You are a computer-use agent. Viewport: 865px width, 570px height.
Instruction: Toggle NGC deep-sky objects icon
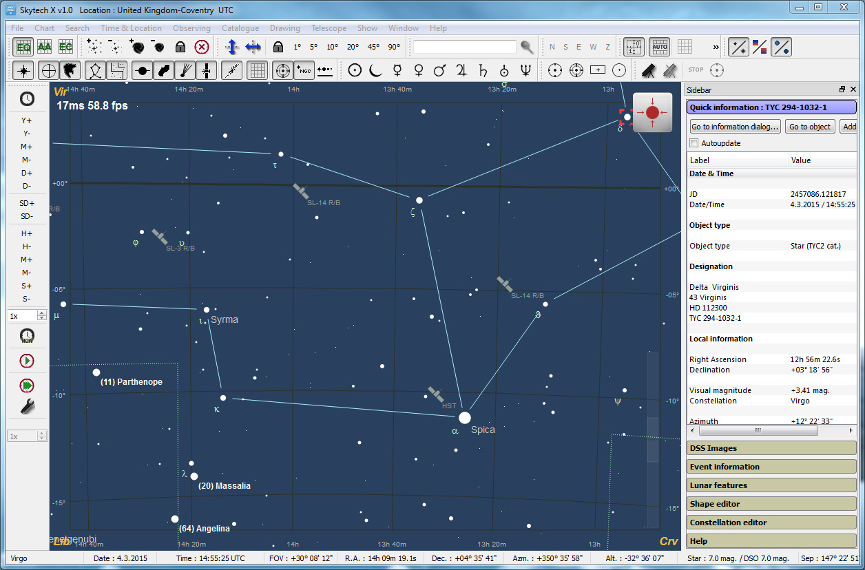304,70
